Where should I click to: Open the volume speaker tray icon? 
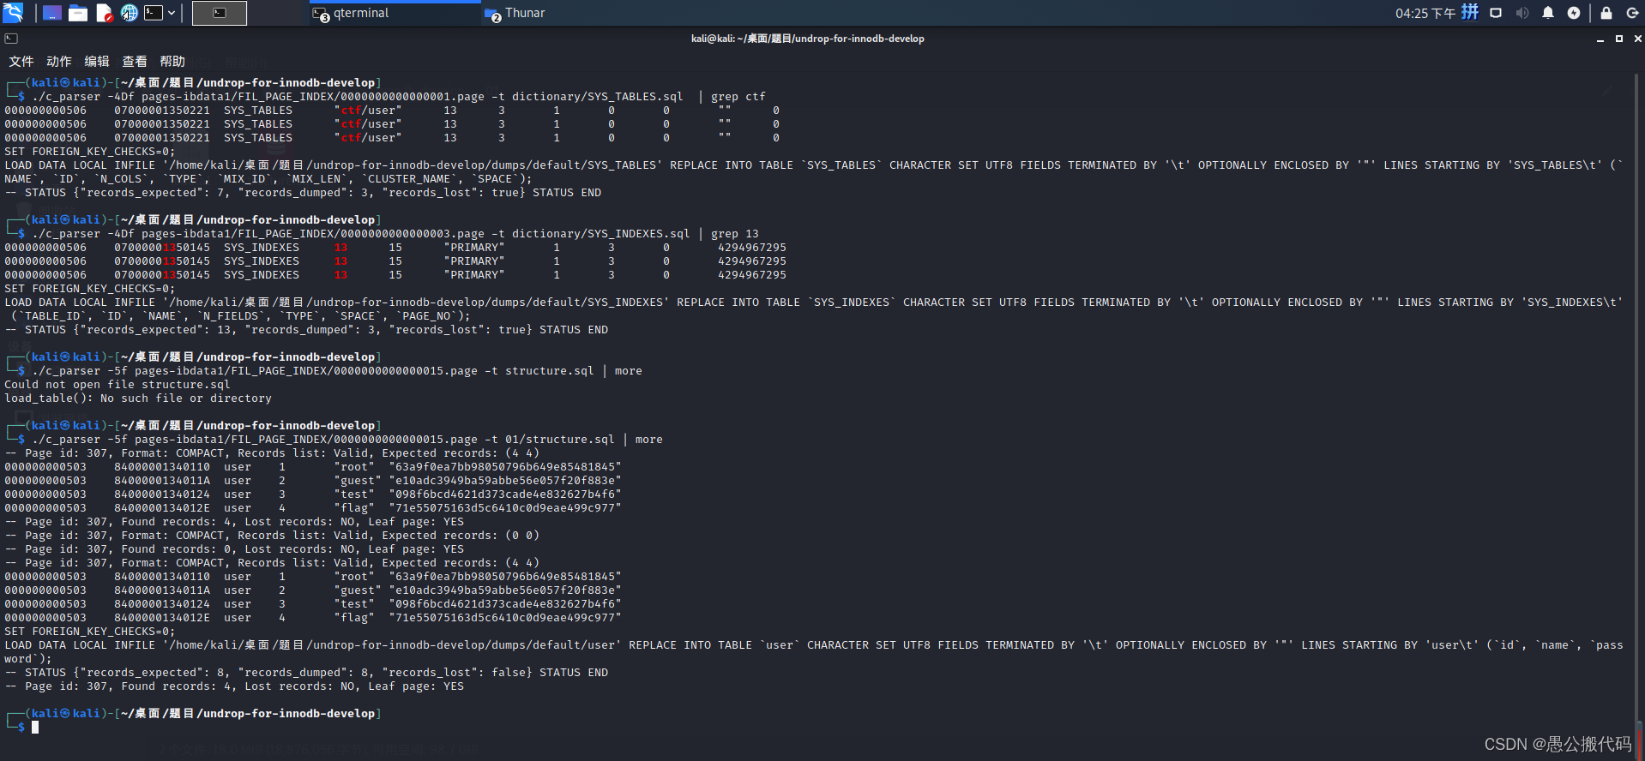pyautogui.click(x=1522, y=13)
